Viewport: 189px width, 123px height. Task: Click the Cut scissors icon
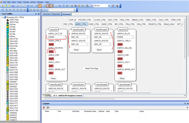click(x=17, y=6)
